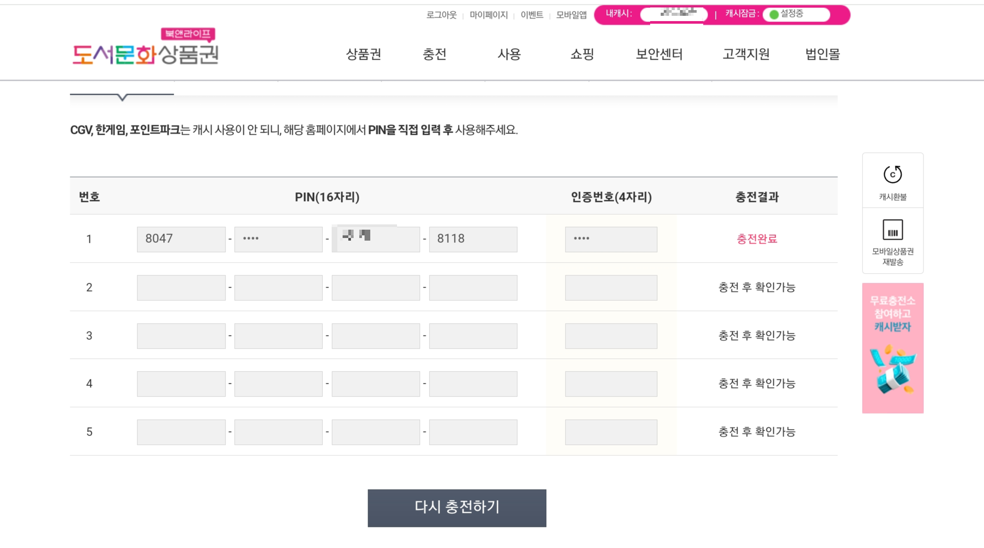Viewport: 984px width, 548px height.
Task: Open the 법인몰 menu
Action: (823, 54)
